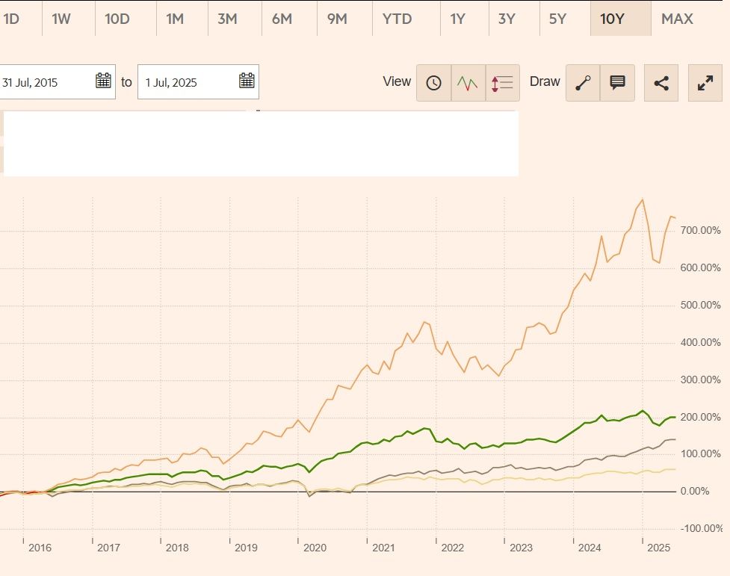Show year-to-date with YTD tab
This screenshot has width=730, height=576.
coord(397,19)
